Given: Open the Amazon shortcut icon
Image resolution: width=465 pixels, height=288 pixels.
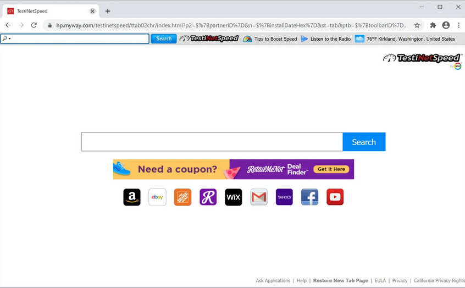Looking at the screenshot, I should 132,197.
